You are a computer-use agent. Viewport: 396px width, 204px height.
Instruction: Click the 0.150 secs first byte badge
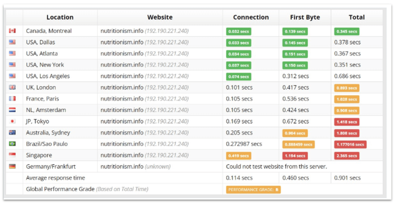click(x=295, y=65)
